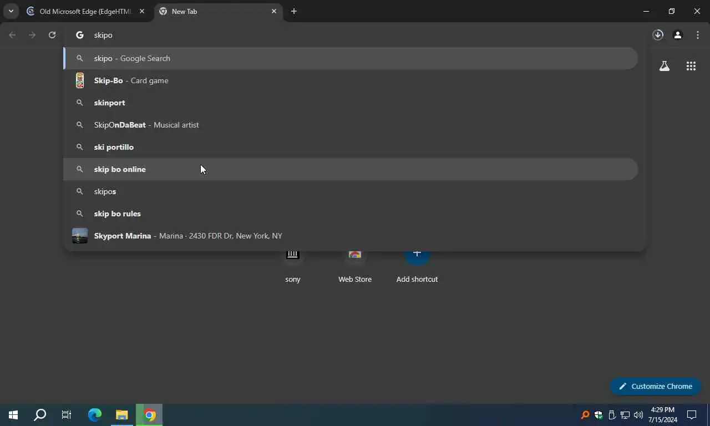The image size is (710, 426).
Task: Close the New Tab tab
Action: click(x=274, y=11)
